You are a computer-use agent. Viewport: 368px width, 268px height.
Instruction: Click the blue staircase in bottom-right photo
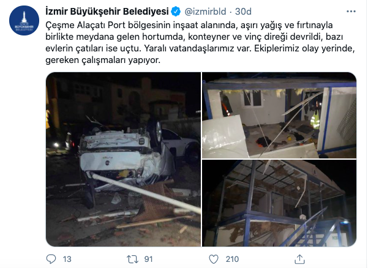(315, 229)
